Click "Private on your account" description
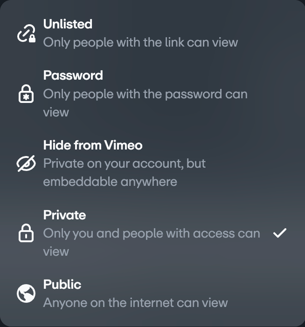 [x=124, y=163]
